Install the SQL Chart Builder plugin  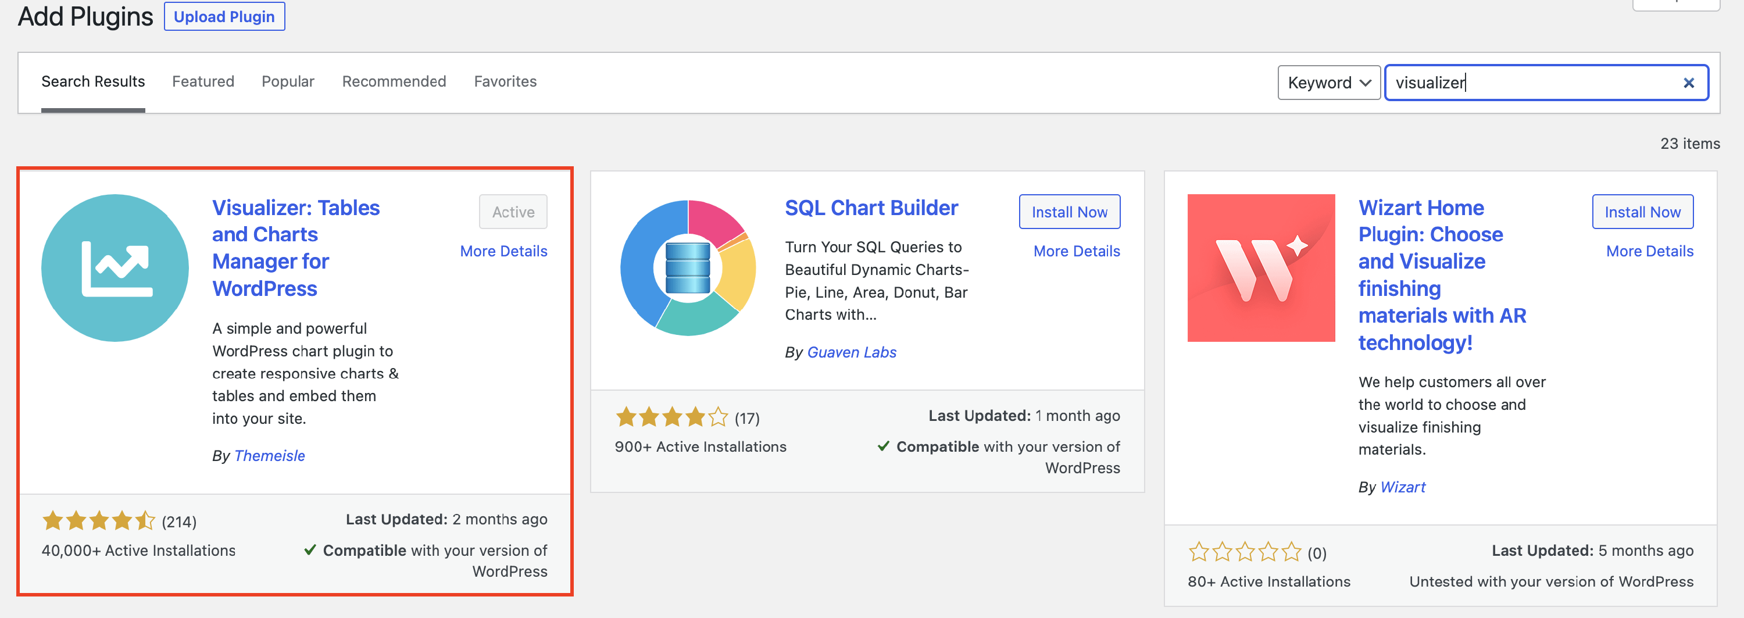click(1069, 212)
